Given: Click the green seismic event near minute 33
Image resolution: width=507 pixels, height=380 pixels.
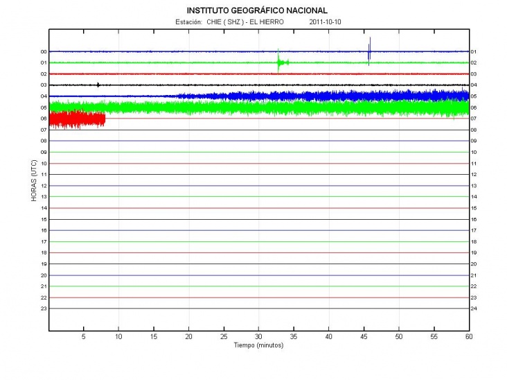Looking at the screenshot, I should (x=279, y=62).
